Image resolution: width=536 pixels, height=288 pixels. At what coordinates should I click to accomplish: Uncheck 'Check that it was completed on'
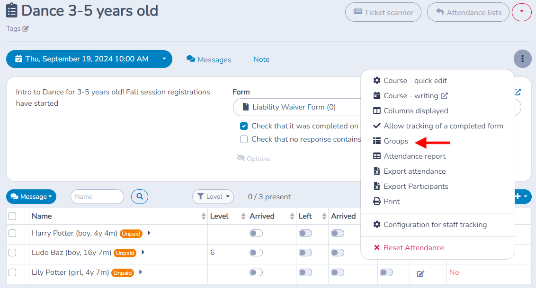pos(244,126)
